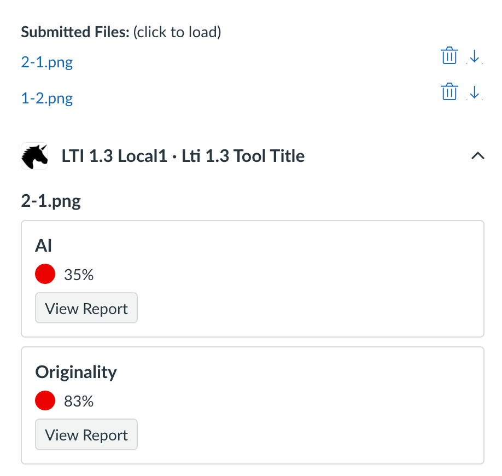View the AI report

point(86,307)
